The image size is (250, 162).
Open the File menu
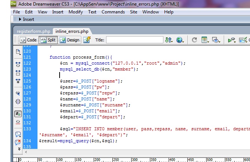pyautogui.click(x=16, y=12)
